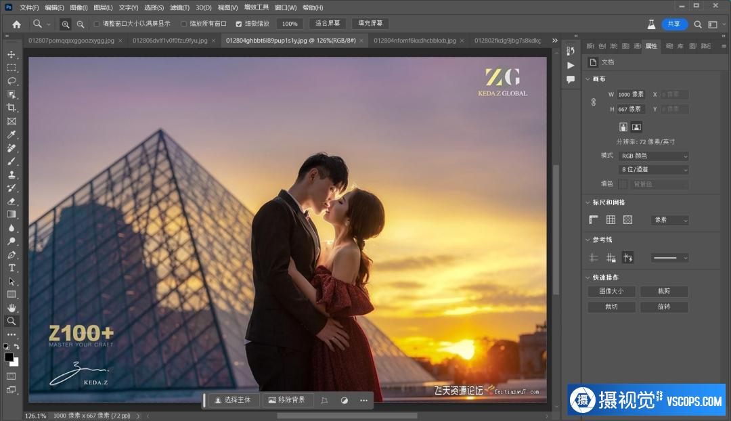Select the Brush tool

tap(12, 161)
